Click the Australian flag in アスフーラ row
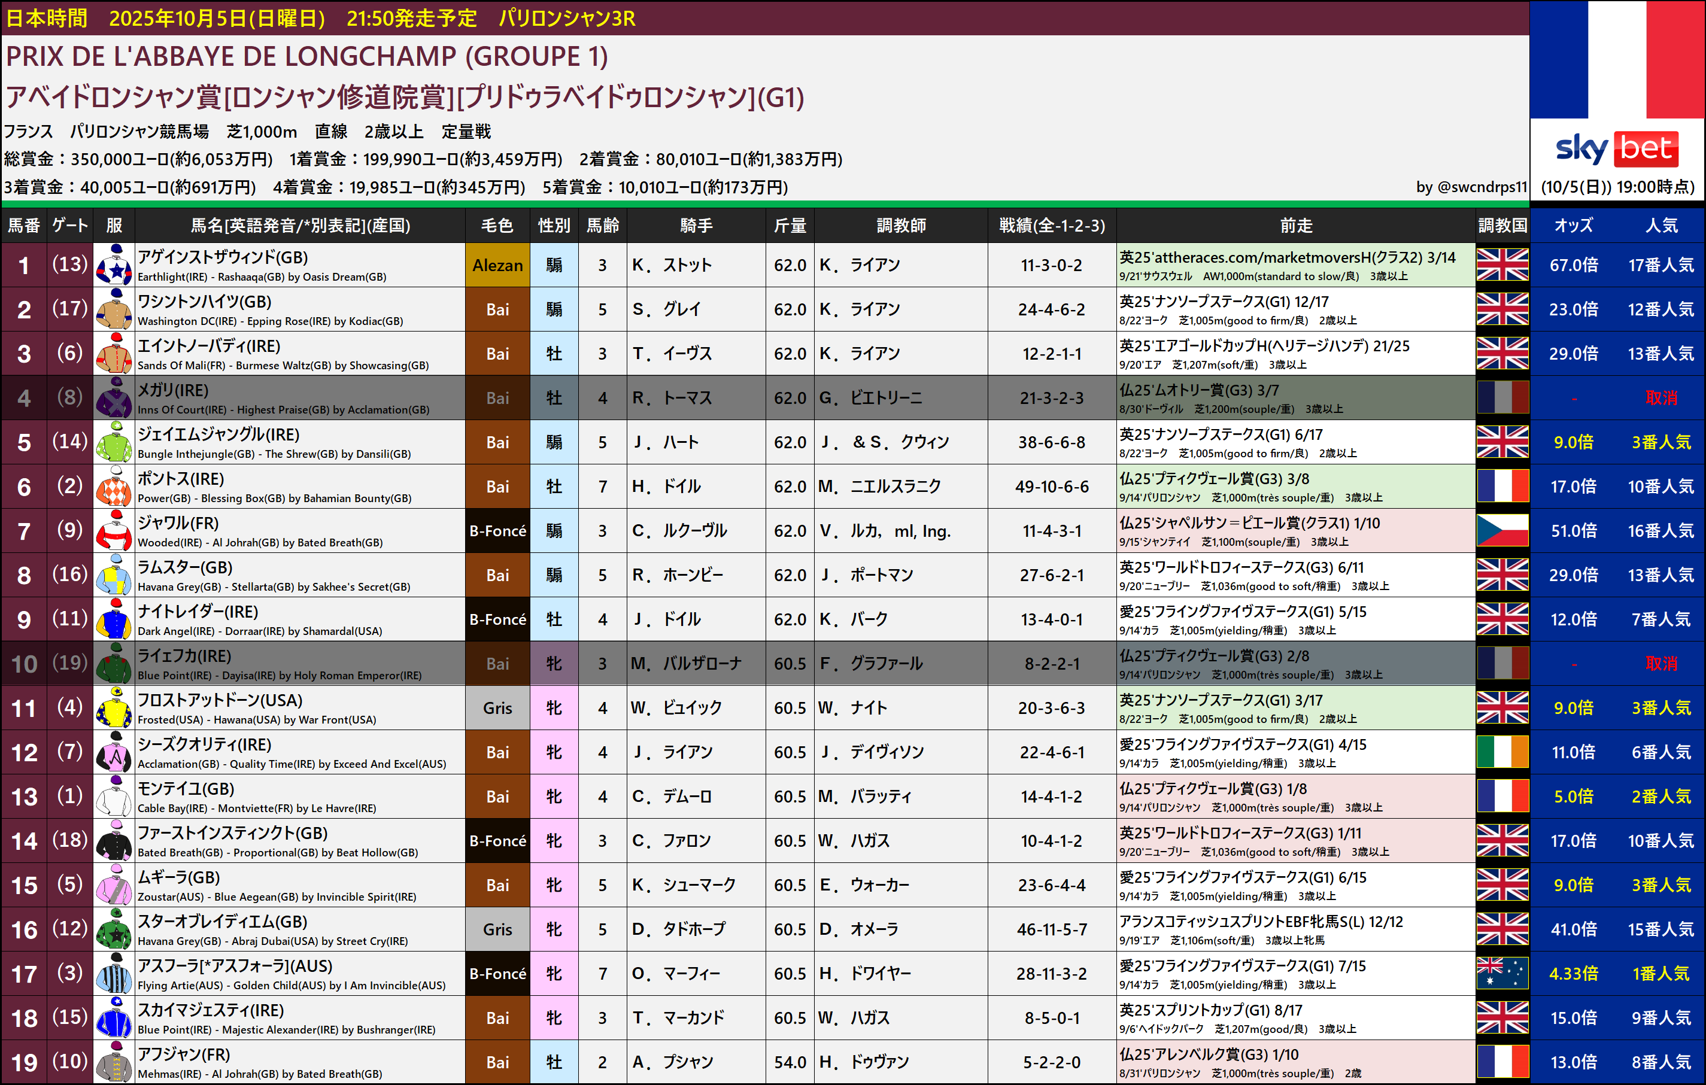 point(1502,973)
